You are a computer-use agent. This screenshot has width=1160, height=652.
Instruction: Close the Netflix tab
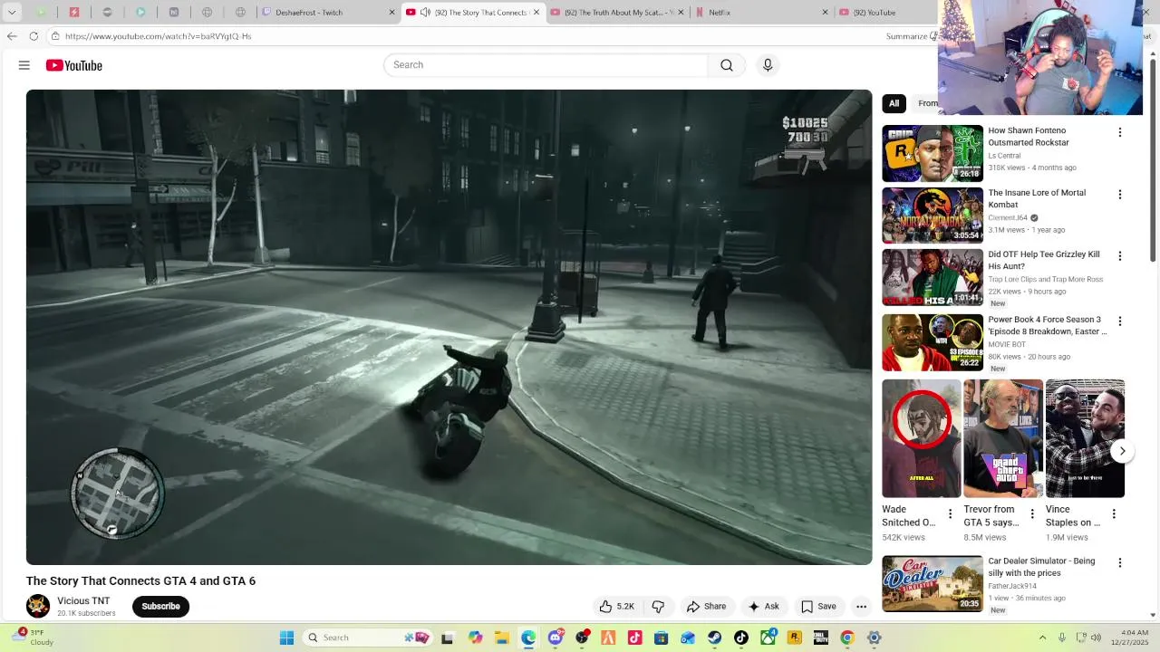825,13
